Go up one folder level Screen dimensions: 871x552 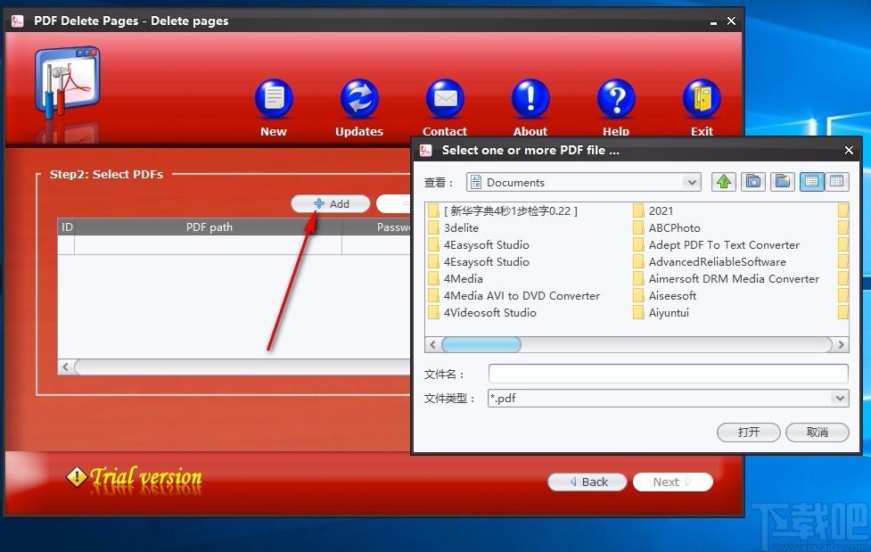(x=724, y=182)
